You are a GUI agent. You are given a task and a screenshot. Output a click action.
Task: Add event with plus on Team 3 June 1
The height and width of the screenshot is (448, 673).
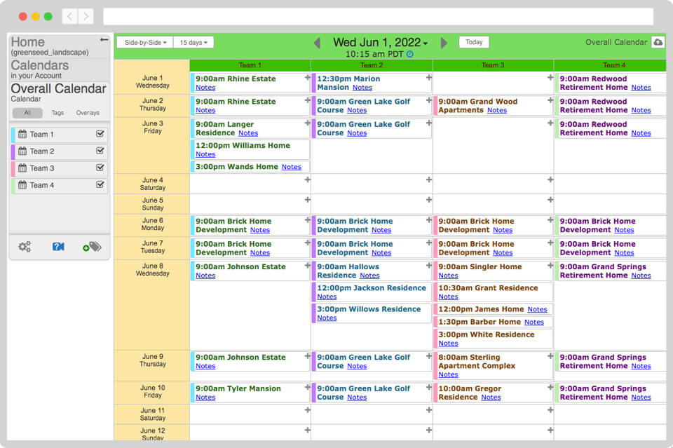(550, 78)
